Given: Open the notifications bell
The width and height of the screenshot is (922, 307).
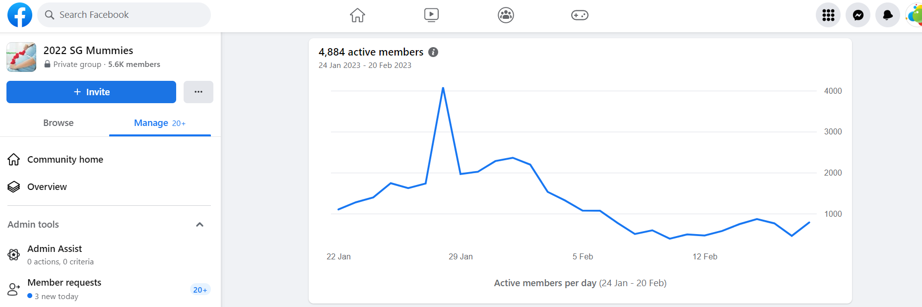Looking at the screenshot, I should 888,15.
